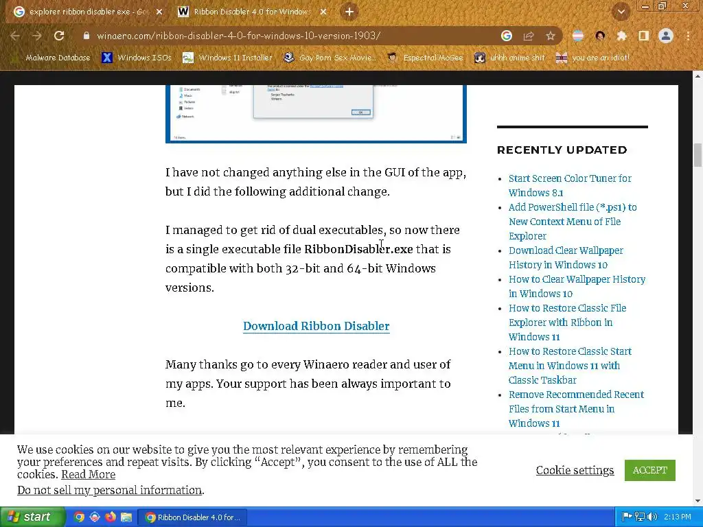Open 'Download Clear Wallpaper History' link
Screen dimensions: 703x527
[566, 258]
